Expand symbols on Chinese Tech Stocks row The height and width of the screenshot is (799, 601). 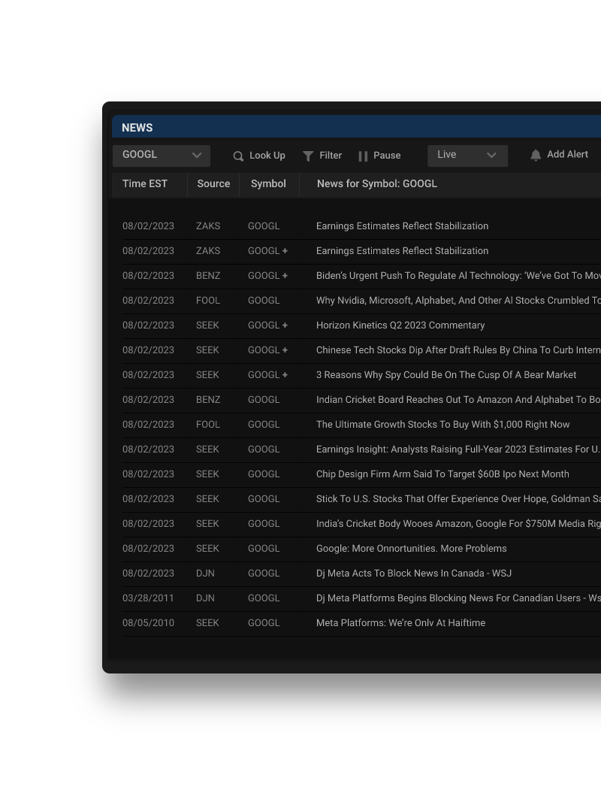click(285, 350)
